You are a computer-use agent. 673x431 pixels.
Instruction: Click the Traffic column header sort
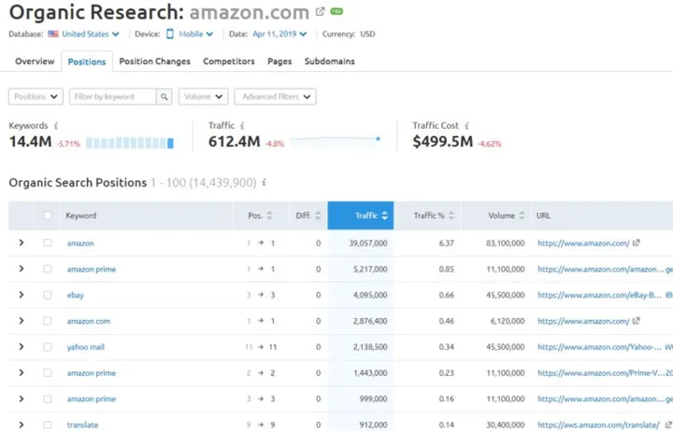[361, 215]
